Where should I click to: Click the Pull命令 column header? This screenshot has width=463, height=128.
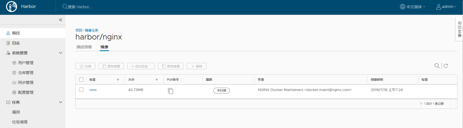point(173,79)
